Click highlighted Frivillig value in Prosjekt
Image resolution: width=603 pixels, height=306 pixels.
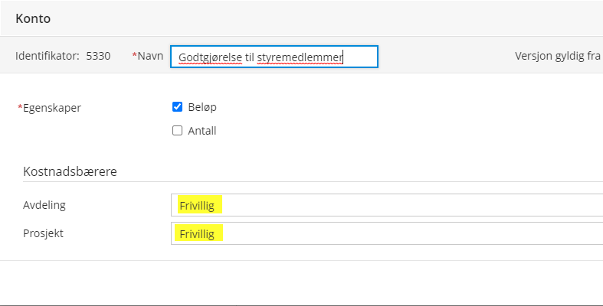[x=198, y=233]
